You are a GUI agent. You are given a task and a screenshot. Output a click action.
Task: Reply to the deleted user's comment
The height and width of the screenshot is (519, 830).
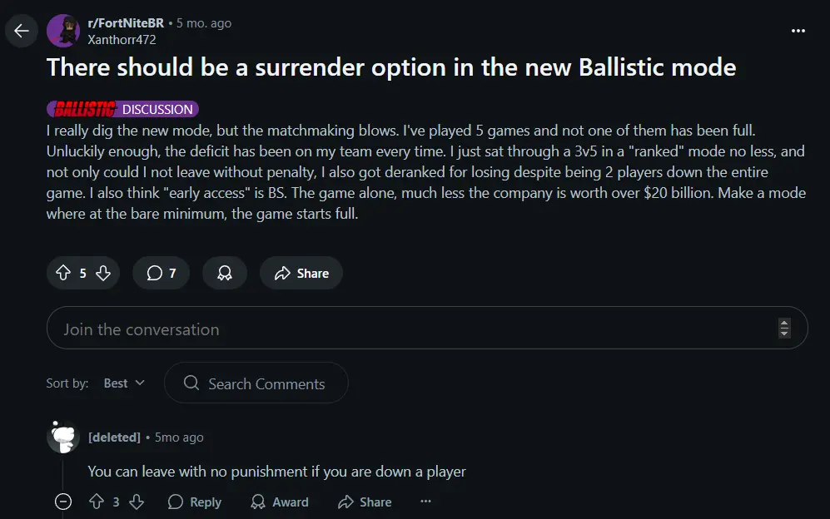coord(194,502)
